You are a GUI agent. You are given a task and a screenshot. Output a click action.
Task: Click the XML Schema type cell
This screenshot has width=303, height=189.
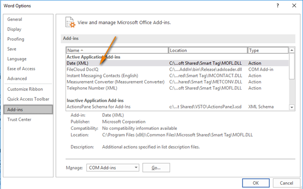(x=261, y=107)
